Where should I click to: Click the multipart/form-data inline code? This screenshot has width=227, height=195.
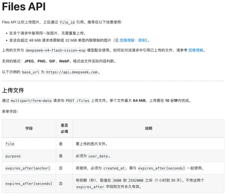coord(31,101)
